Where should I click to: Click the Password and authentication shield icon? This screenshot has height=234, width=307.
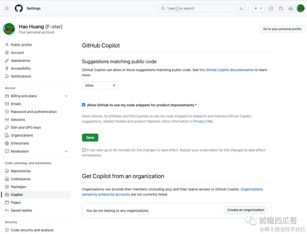tap(7, 112)
